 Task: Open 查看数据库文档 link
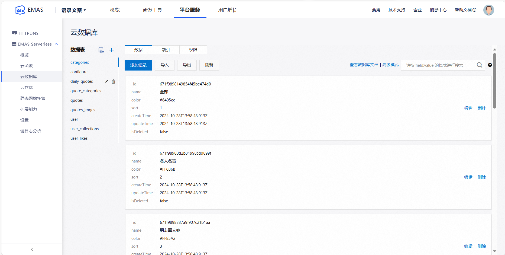click(364, 65)
